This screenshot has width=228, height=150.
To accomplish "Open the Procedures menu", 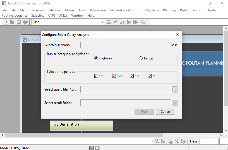I will pos(98,10).
